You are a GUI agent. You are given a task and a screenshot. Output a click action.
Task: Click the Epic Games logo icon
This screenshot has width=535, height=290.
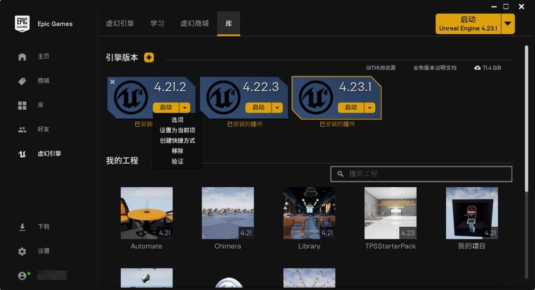pyautogui.click(x=22, y=24)
